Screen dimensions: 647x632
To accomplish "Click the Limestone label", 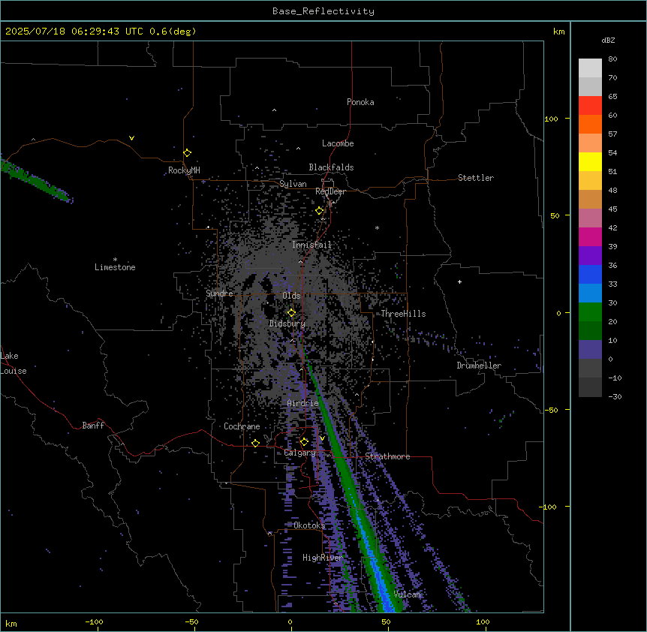I will coord(115,267).
